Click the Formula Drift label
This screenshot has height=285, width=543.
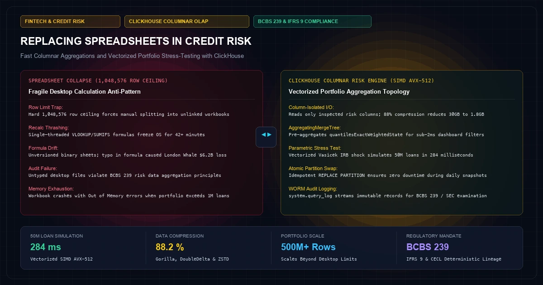pyautogui.click(x=43, y=148)
